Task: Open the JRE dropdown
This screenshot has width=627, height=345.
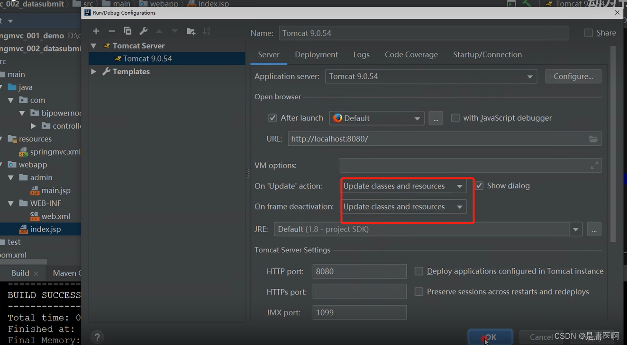Action: coord(575,230)
